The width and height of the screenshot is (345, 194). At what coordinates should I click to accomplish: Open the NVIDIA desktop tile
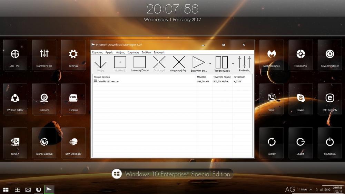(15, 143)
